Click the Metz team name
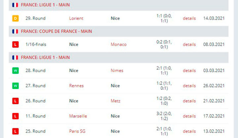The image size is (238, 138). [x=116, y=101]
